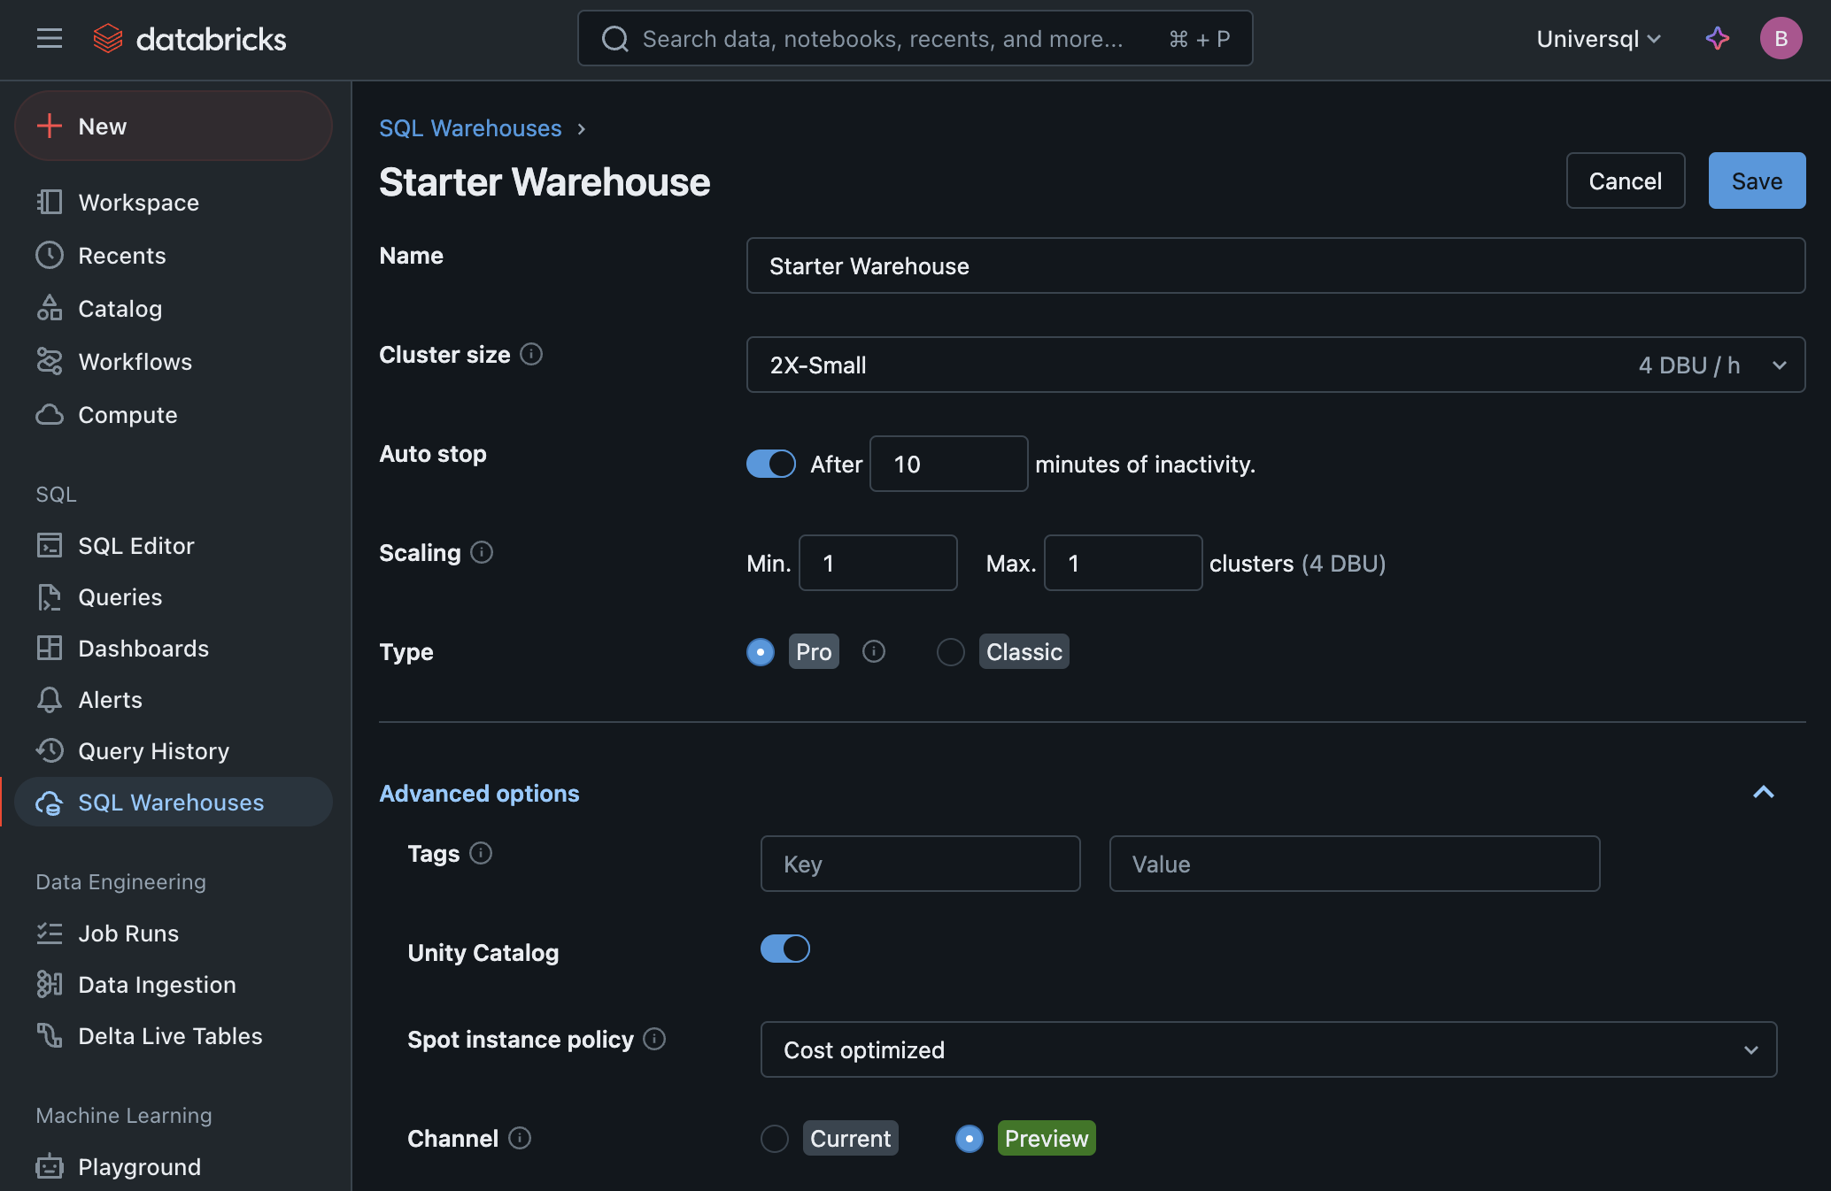Click the Tags Key input field
Screen dimensions: 1831x1191
coord(921,864)
